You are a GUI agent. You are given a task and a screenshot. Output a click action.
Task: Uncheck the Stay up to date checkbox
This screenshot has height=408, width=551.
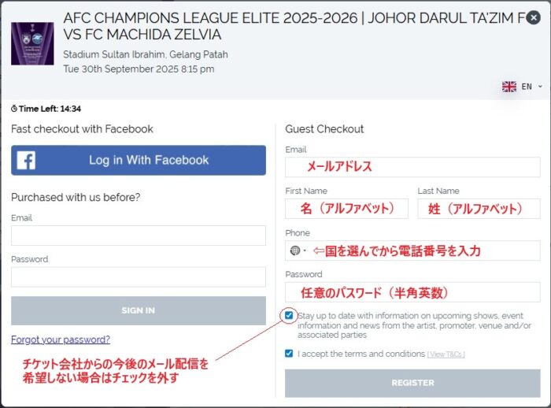point(290,316)
